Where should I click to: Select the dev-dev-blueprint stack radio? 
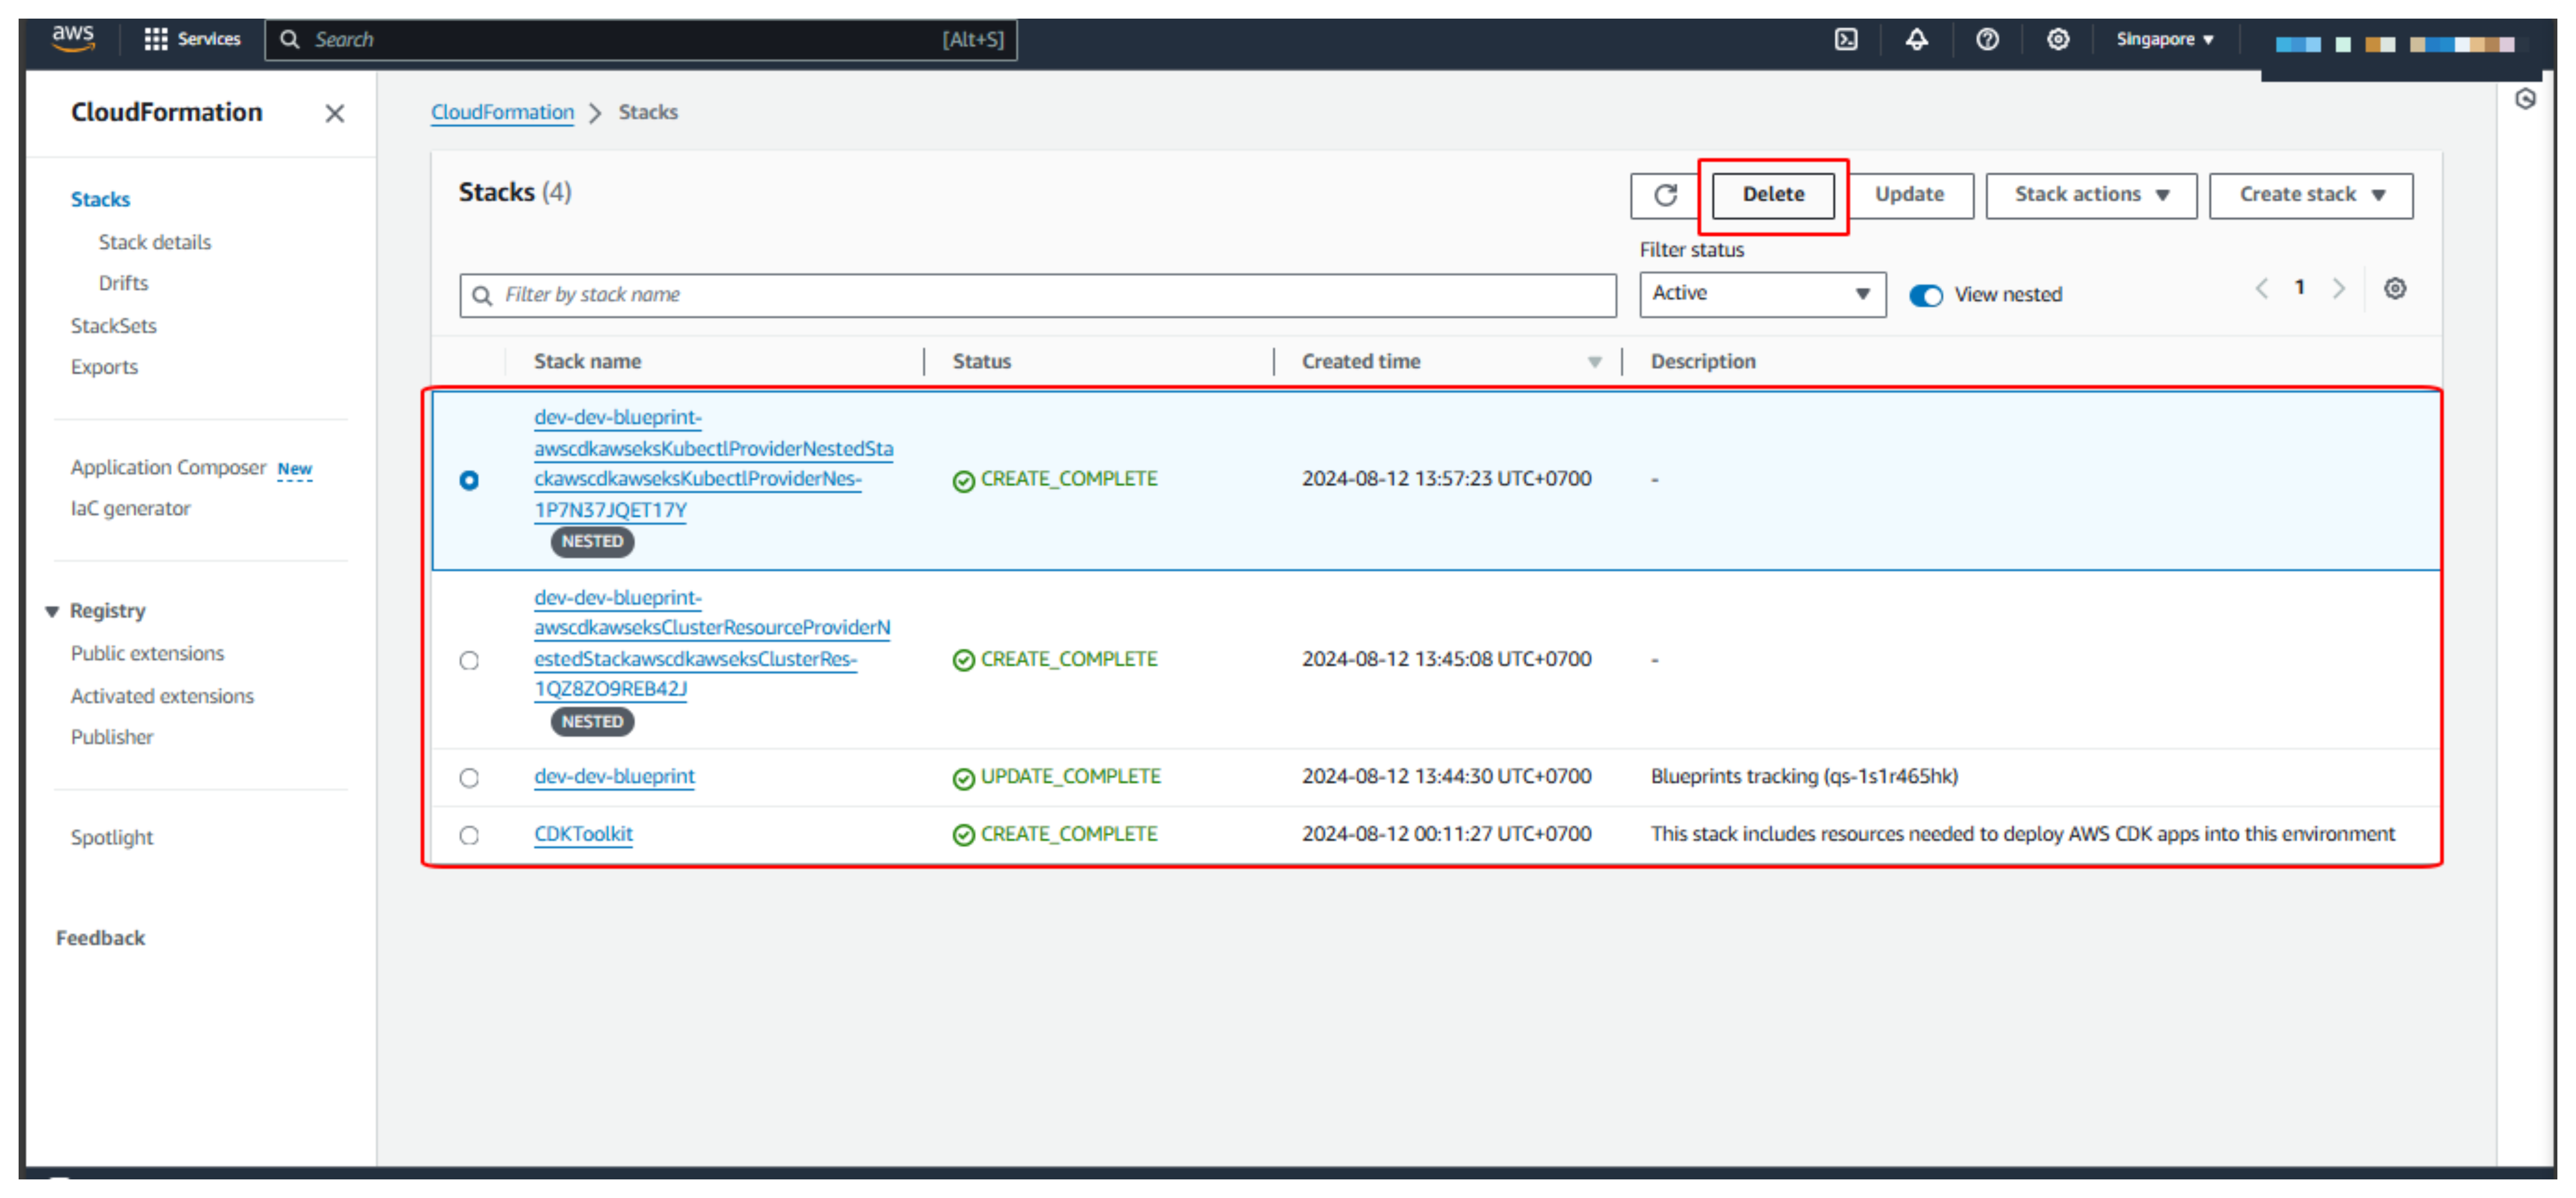[x=469, y=779]
